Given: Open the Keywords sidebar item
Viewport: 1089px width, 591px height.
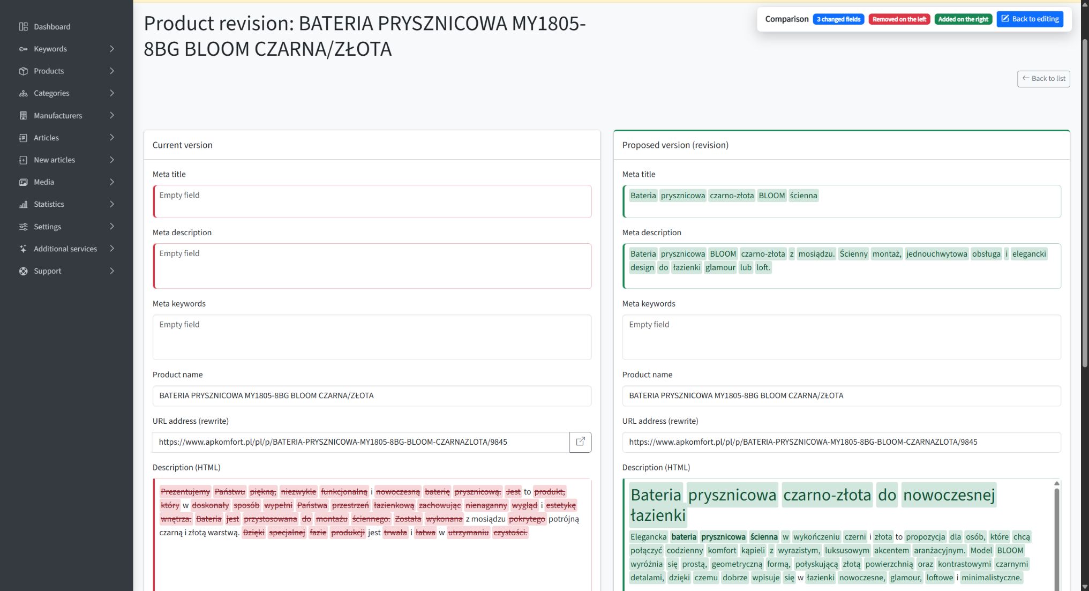Looking at the screenshot, I should (x=66, y=49).
